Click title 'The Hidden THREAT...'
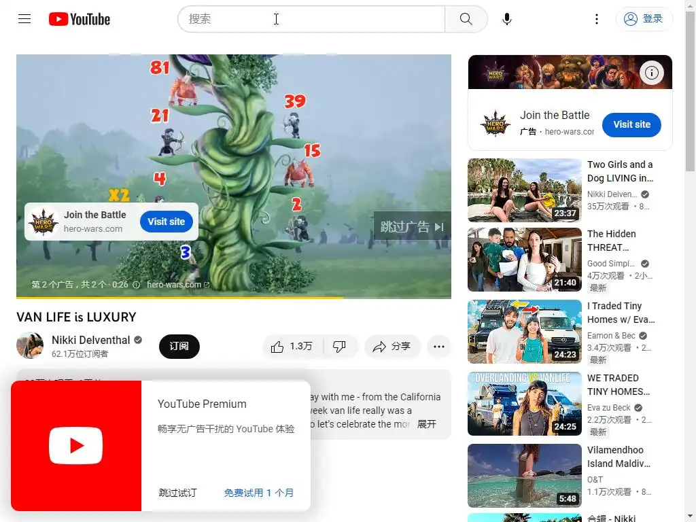The height and width of the screenshot is (522, 696). pyautogui.click(x=611, y=241)
